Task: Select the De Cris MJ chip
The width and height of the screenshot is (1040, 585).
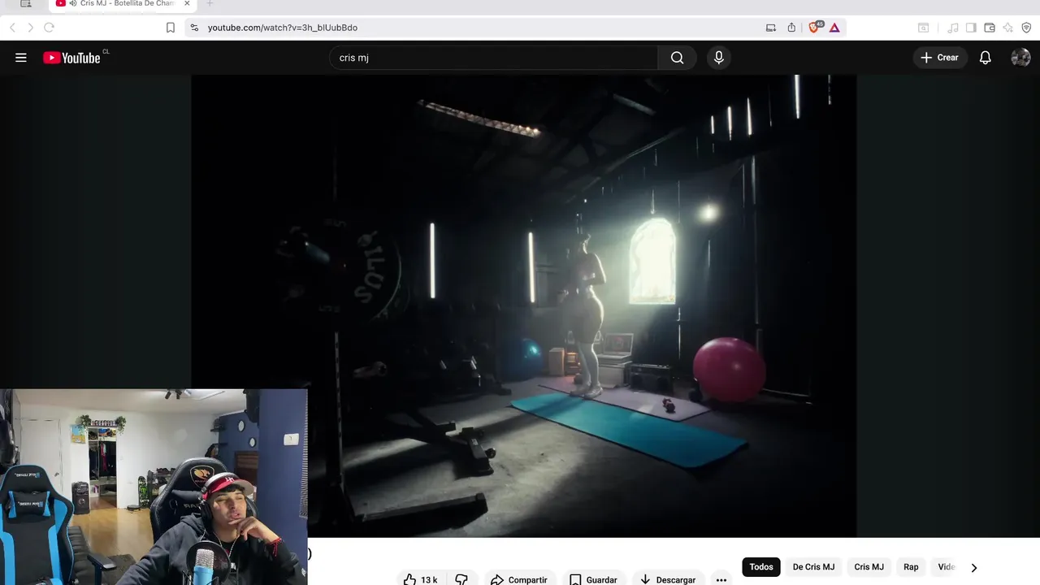Action: [813, 567]
